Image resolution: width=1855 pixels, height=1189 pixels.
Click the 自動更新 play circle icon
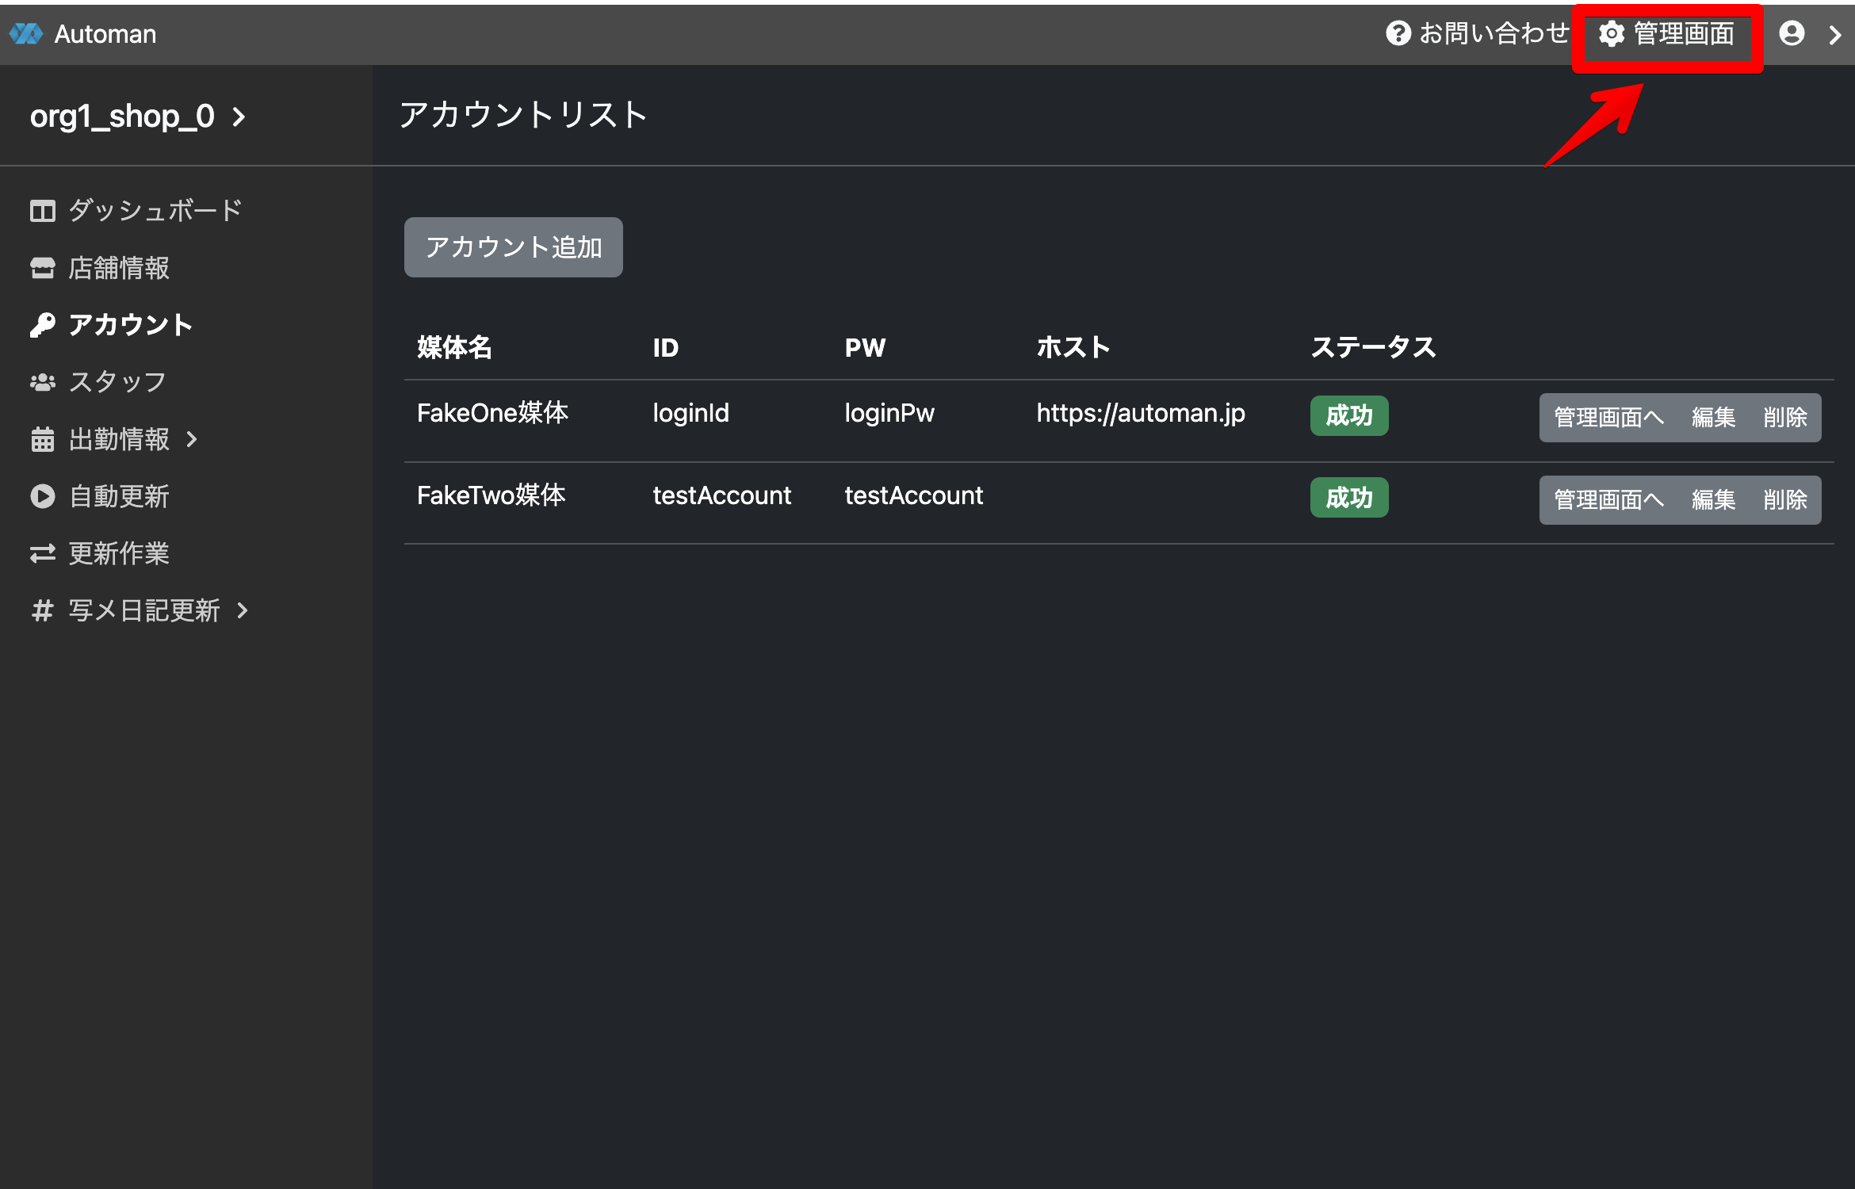tap(42, 496)
